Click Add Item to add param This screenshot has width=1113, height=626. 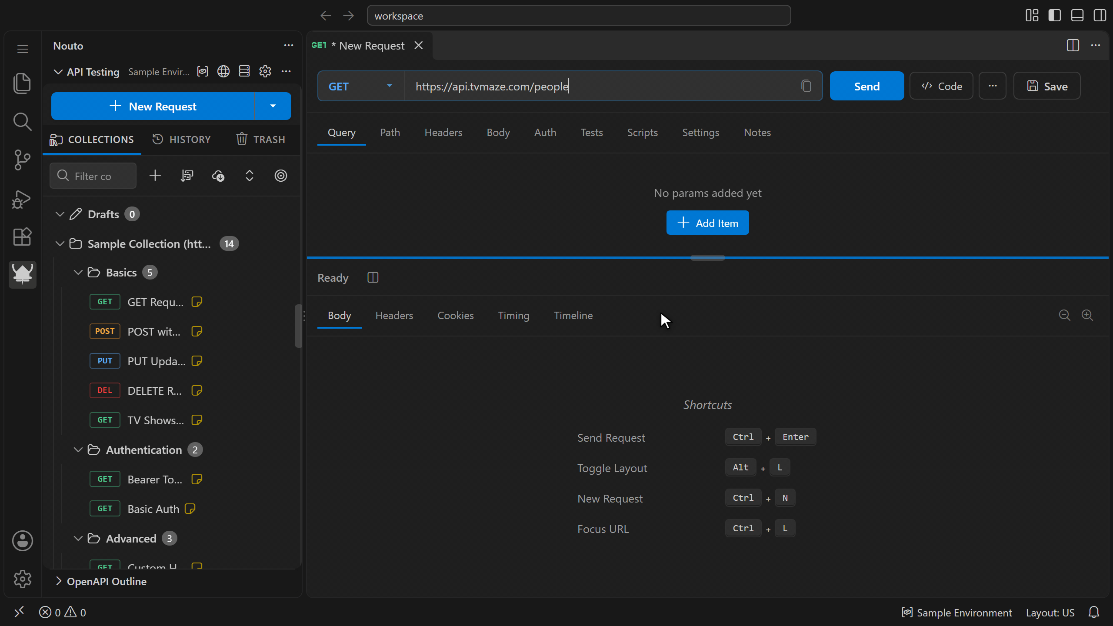click(x=707, y=223)
